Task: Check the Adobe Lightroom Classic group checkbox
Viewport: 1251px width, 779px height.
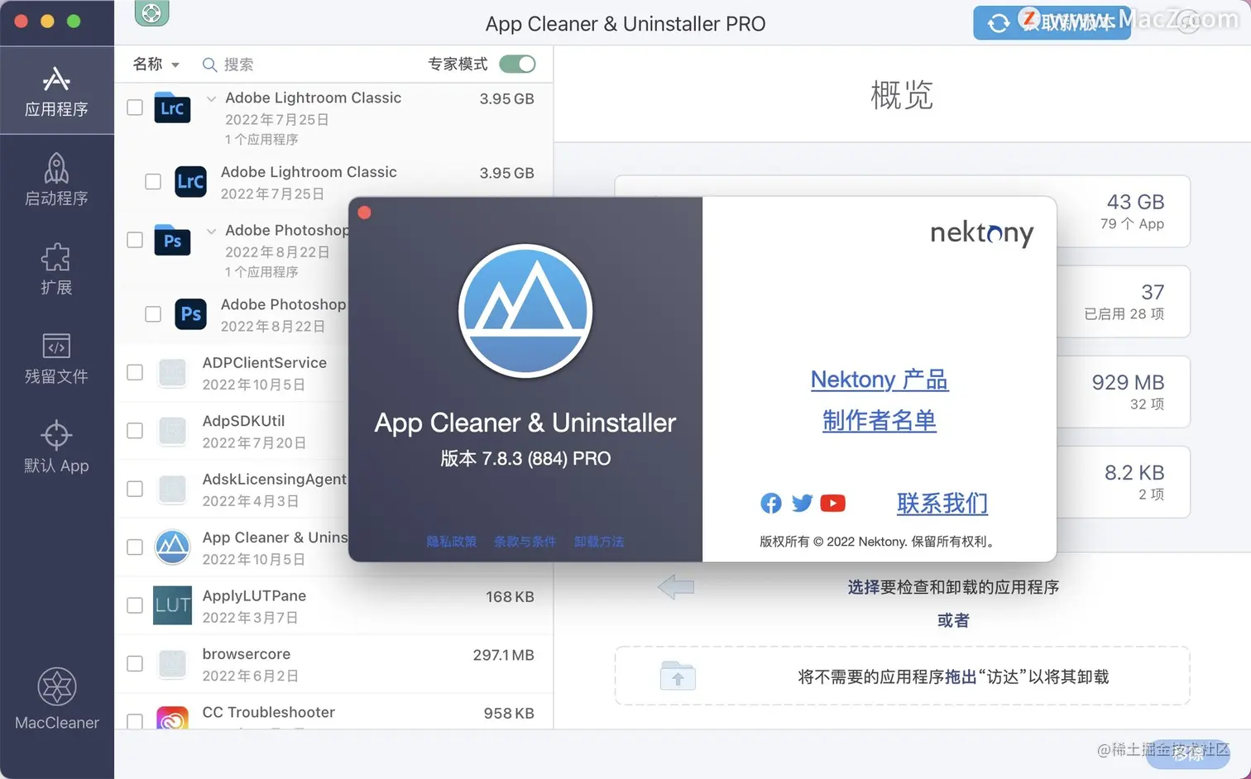Action: click(135, 108)
